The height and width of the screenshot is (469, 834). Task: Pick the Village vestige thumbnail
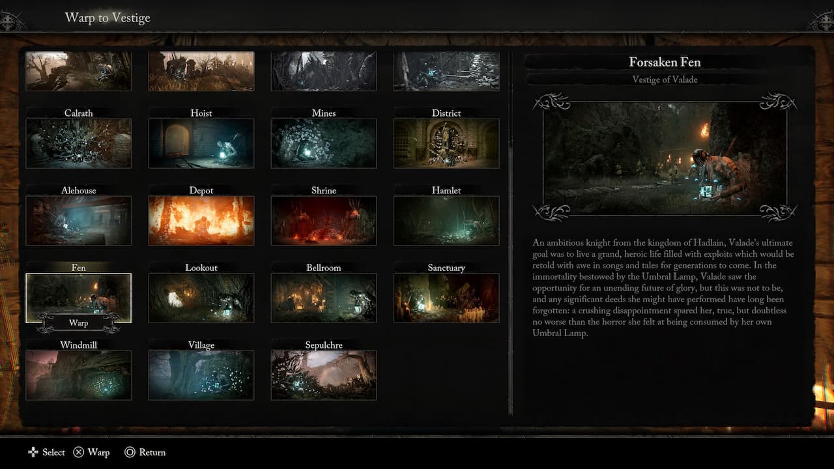click(201, 375)
